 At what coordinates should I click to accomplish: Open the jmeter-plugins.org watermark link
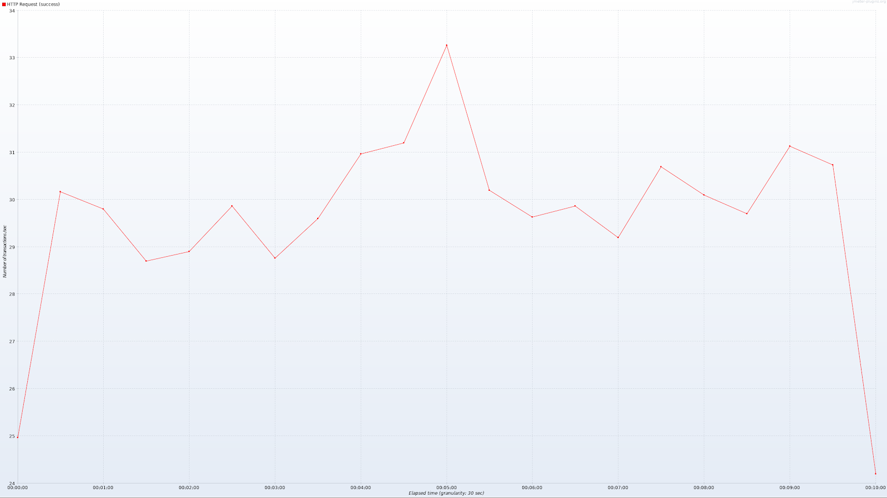tap(868, 2)
